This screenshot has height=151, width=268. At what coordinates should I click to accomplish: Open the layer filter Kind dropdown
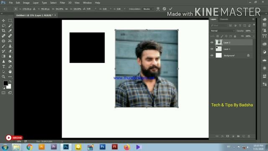point(219,26)
